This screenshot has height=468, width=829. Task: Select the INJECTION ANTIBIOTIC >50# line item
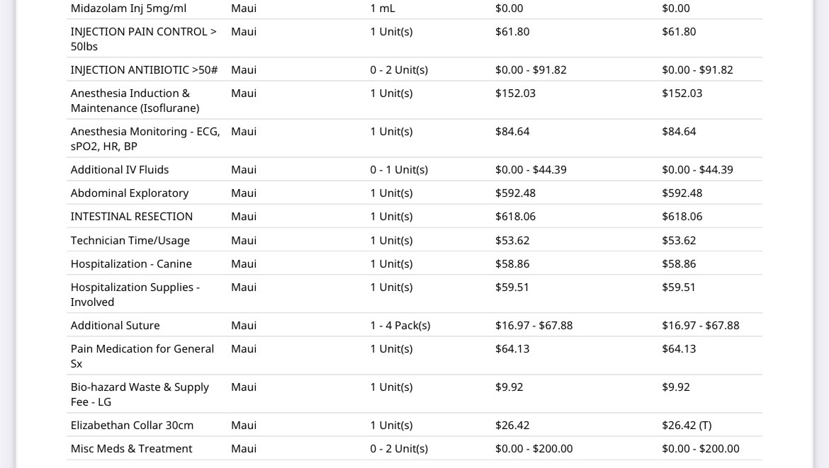(x=145, y=69)
